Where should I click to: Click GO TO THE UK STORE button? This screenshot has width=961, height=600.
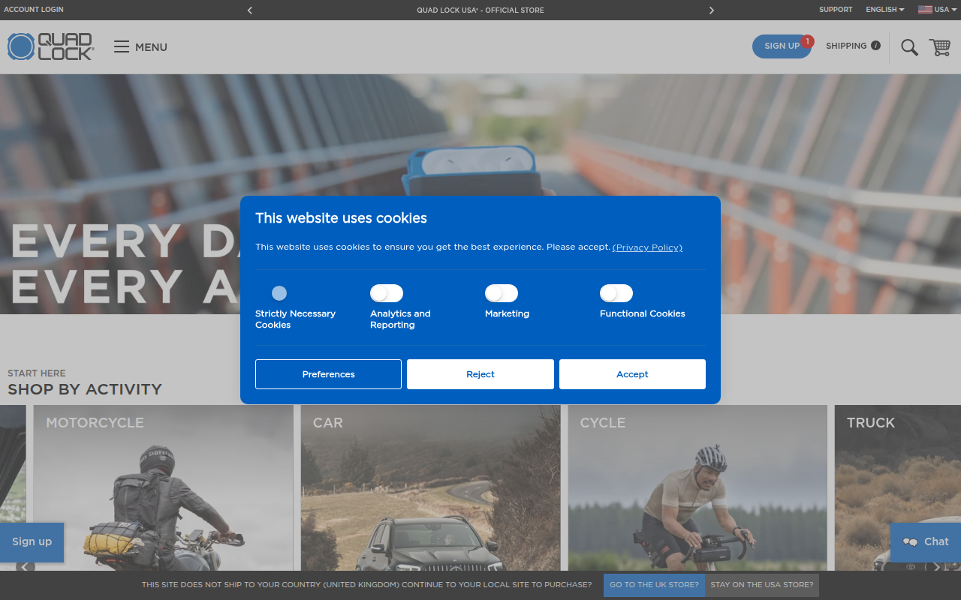[x=654, y=585]
